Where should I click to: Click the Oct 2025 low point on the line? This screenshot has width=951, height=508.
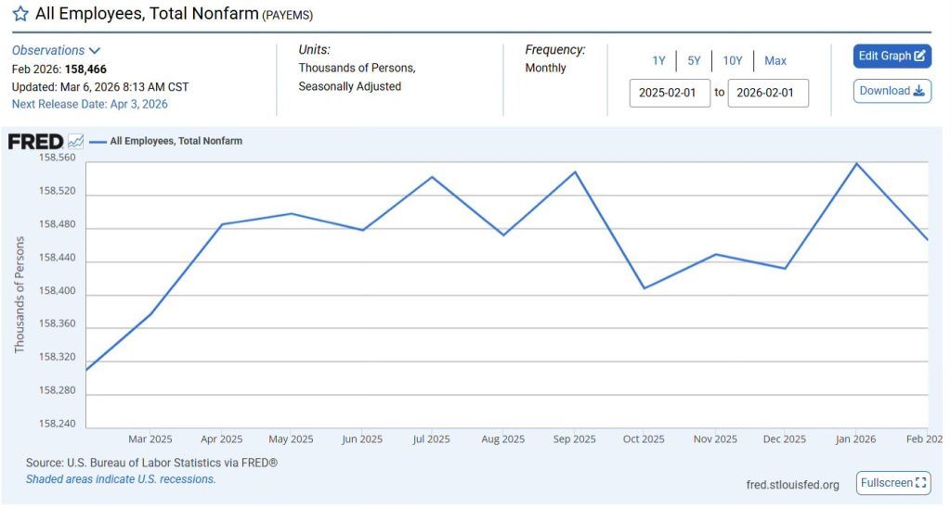click(645, 288)
